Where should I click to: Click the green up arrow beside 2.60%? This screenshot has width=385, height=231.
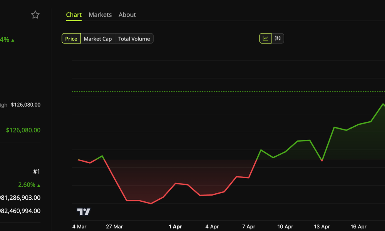click(x=39, y=184)
